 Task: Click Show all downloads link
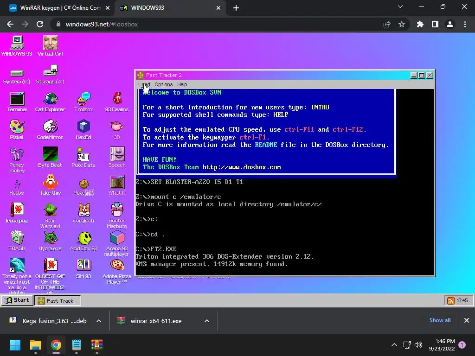click(440, 320)
